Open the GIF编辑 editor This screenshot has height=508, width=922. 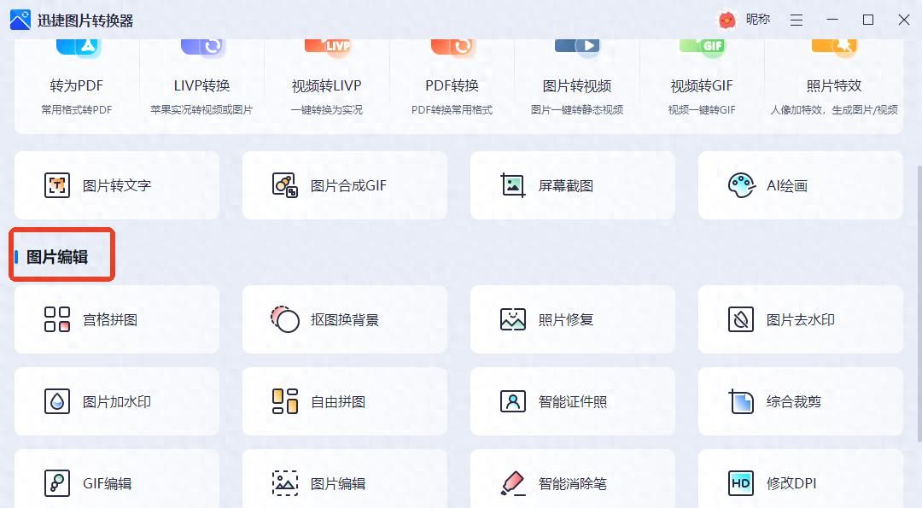117,482
